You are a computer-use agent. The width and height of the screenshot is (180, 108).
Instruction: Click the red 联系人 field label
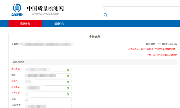(x=15, y=81)
